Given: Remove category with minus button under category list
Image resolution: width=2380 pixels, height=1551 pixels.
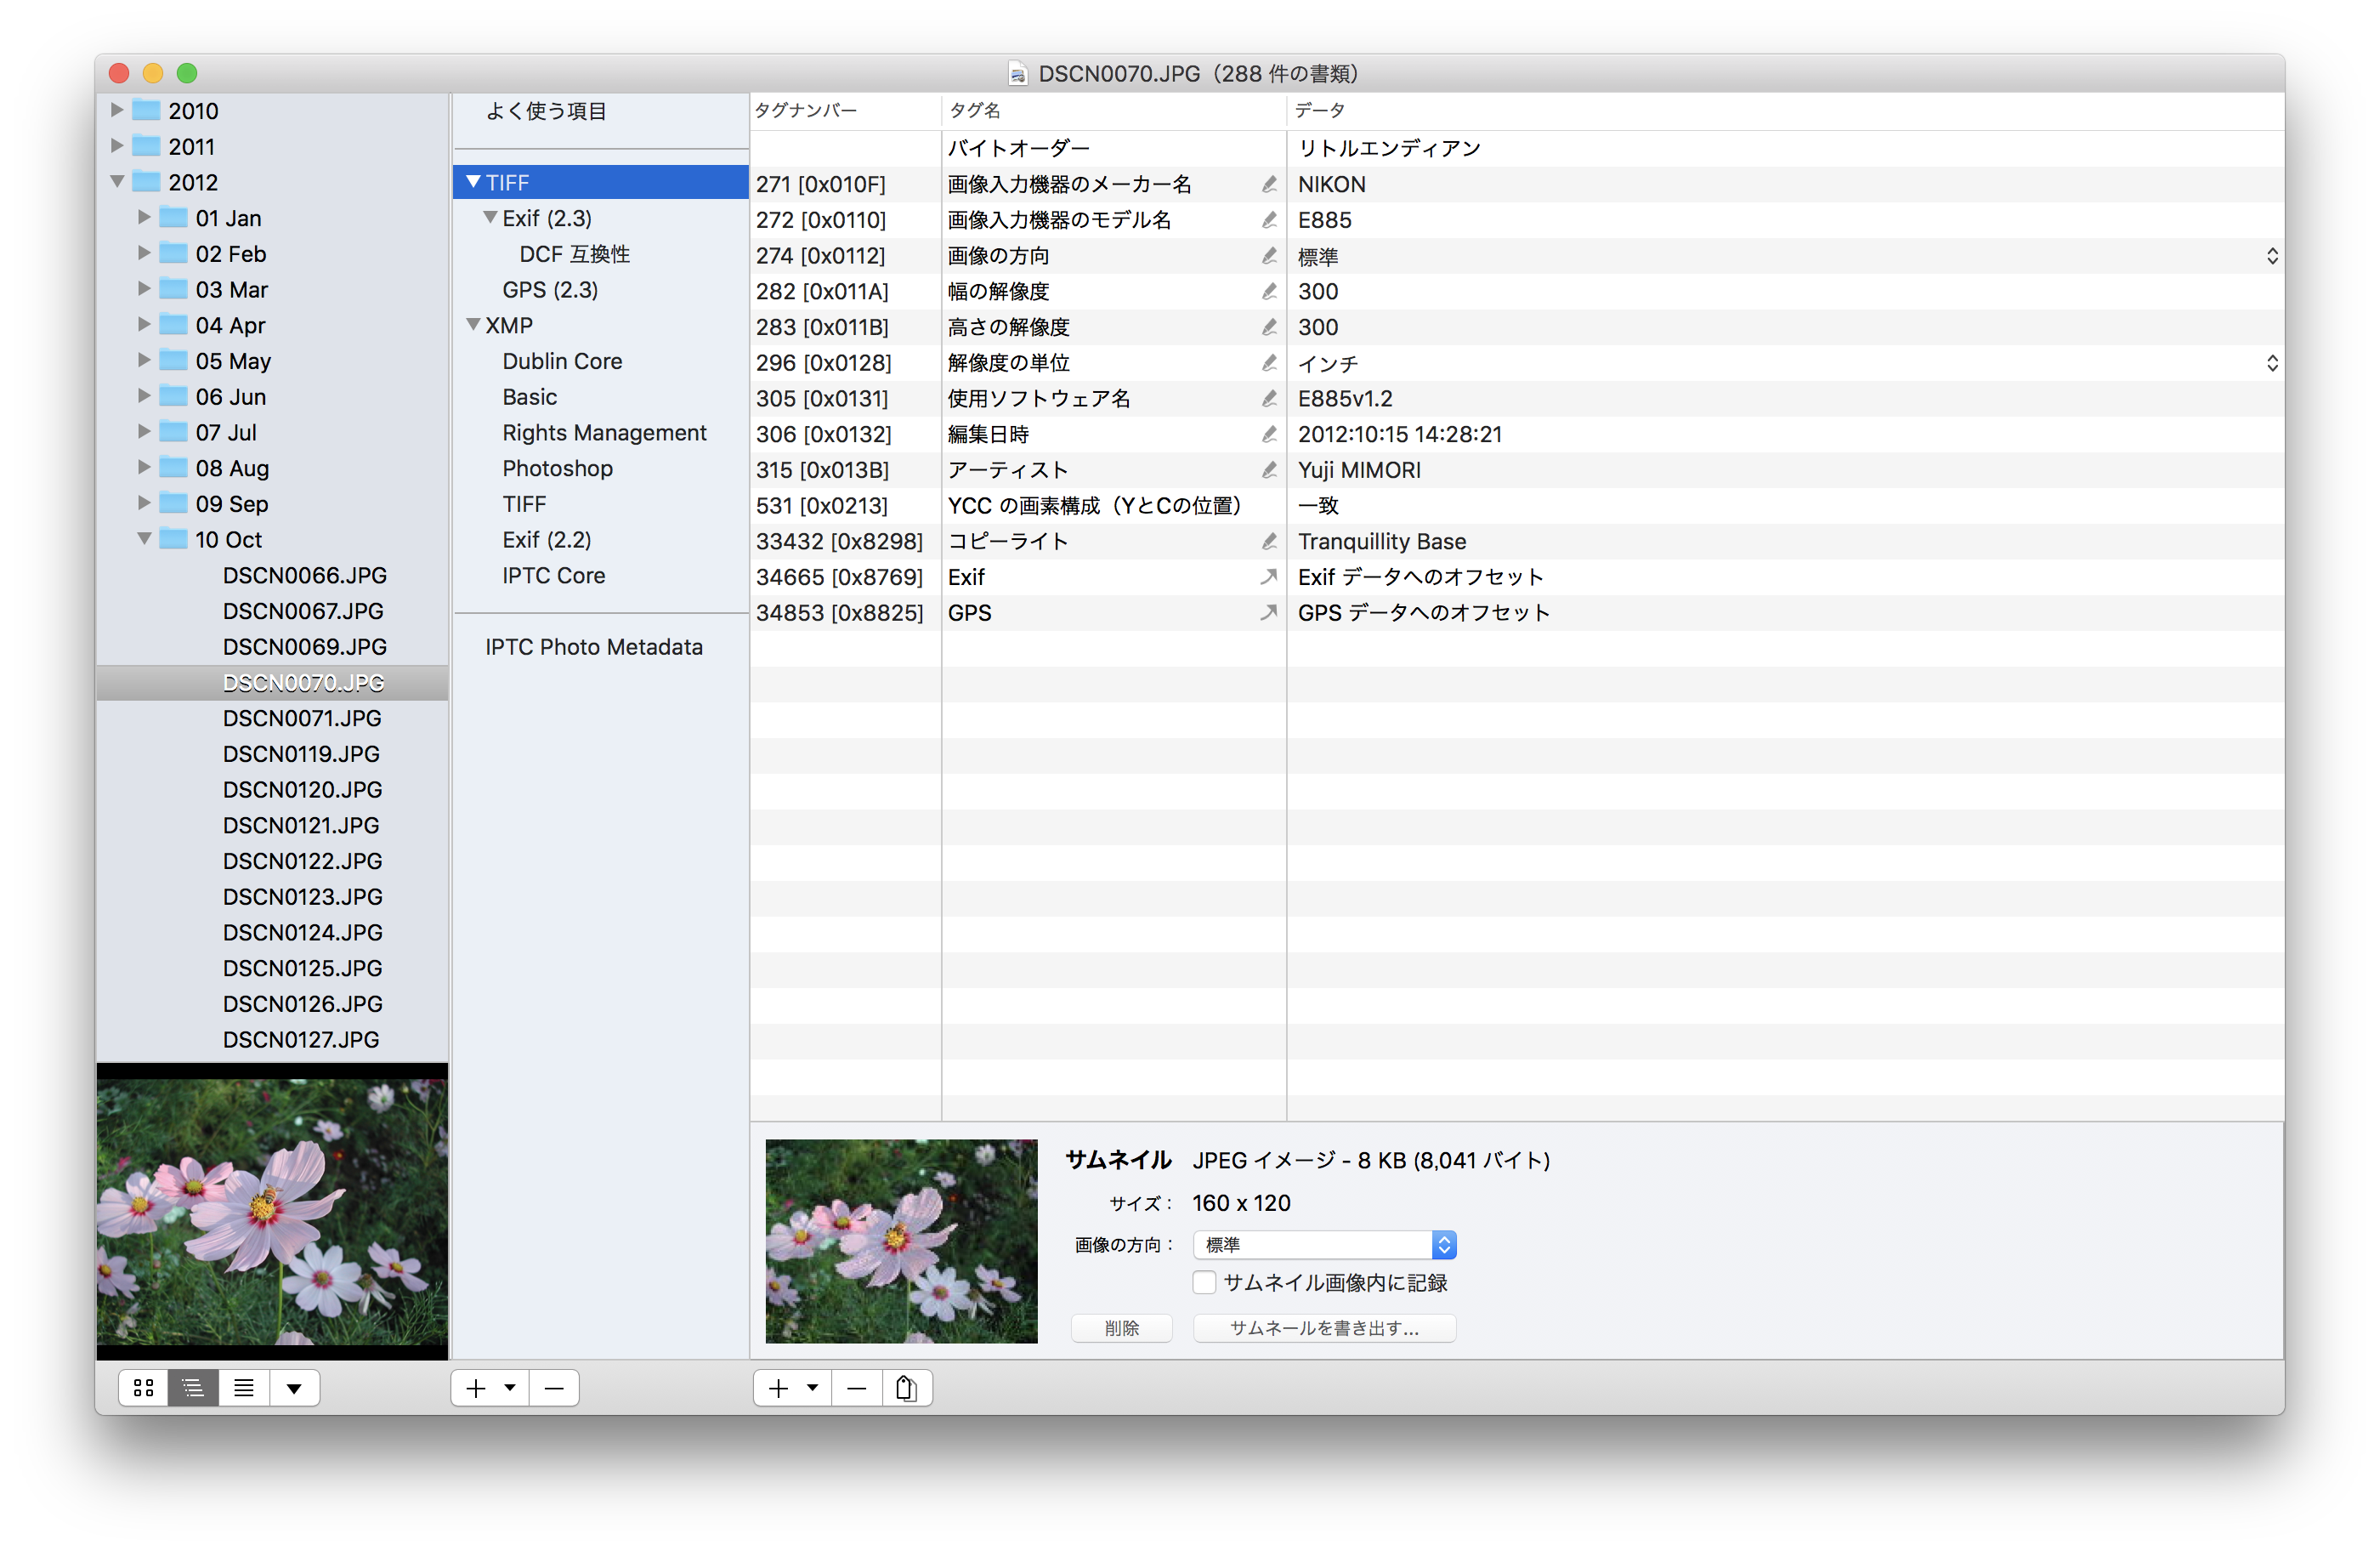Looking at the screenshot, I should click(x=554, y=1388).
